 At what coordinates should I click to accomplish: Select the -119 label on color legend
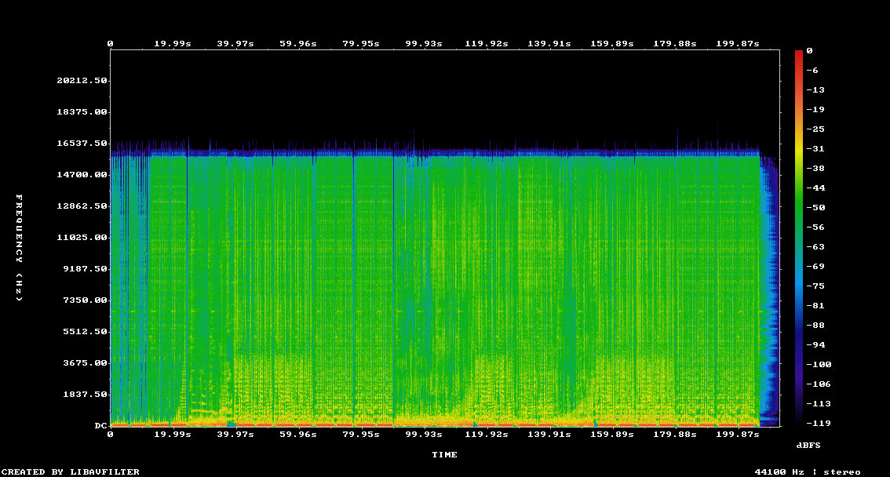point(817,423)
